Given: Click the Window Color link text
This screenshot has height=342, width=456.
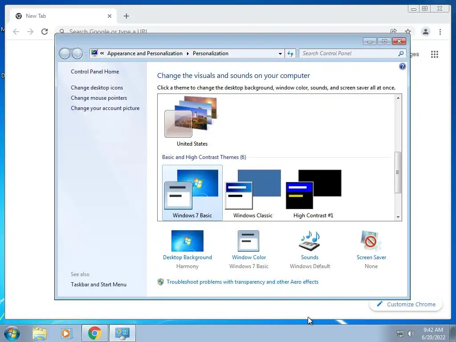Looking at the screenshot, I should (249, 257).
